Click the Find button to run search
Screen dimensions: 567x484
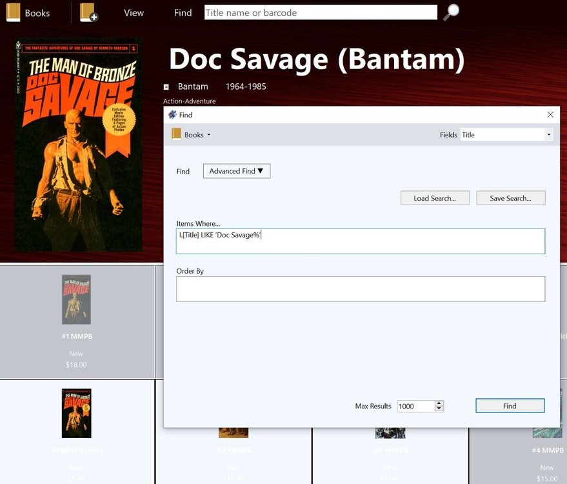510,406
